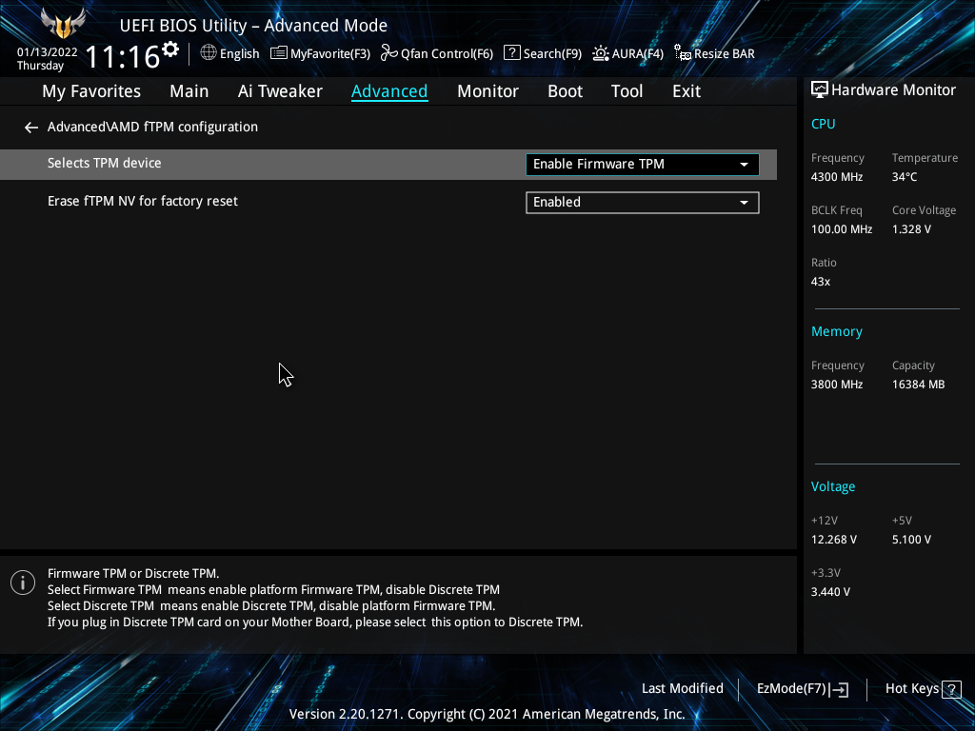Click the Hardware Monitor title
Image resolution: width=975 pixels, height=731 pixels.
click(x=893, y=90)
